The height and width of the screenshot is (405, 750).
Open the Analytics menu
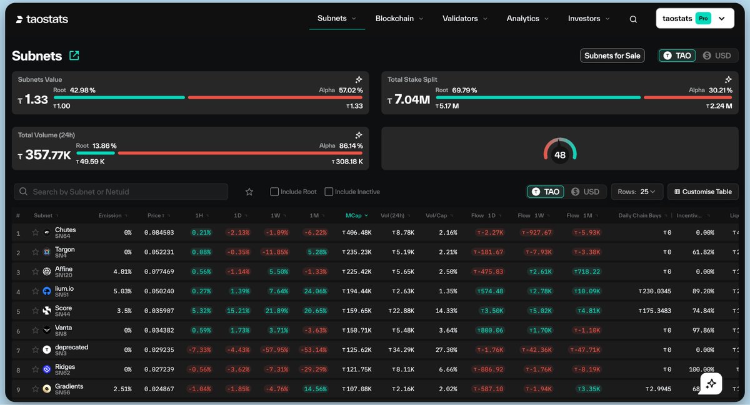coord(528,19)
